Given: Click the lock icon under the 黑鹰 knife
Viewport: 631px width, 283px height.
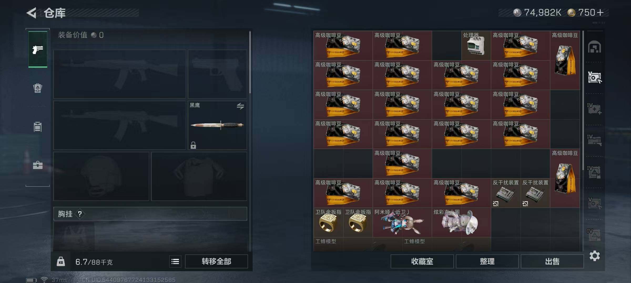Looking at the screenshot, I should [x=193, y=145].
